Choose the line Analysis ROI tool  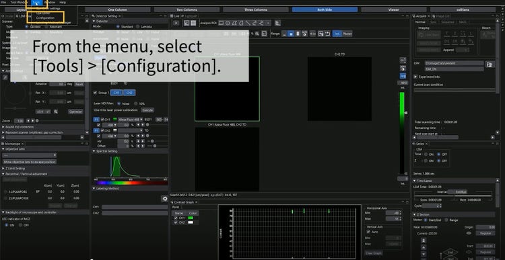(x=248, y=23)
